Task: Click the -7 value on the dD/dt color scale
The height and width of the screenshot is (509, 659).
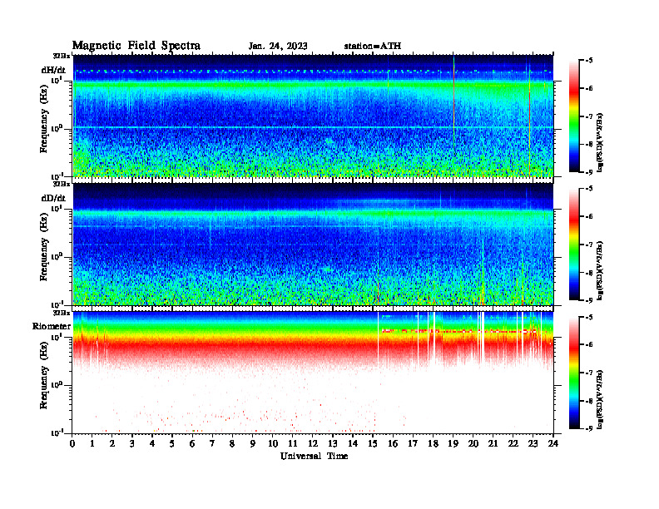Action: point(589,245)
